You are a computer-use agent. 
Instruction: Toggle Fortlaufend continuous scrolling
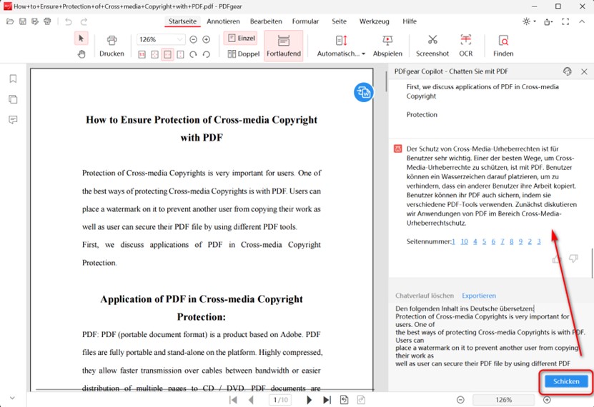[x=284, y=46]
